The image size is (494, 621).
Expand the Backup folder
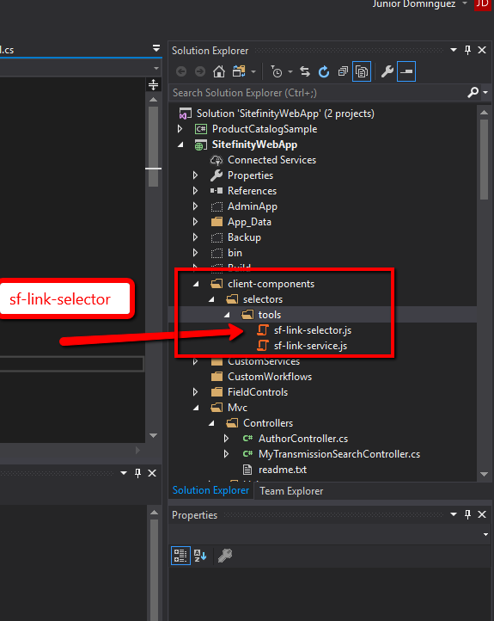point(195,237)
